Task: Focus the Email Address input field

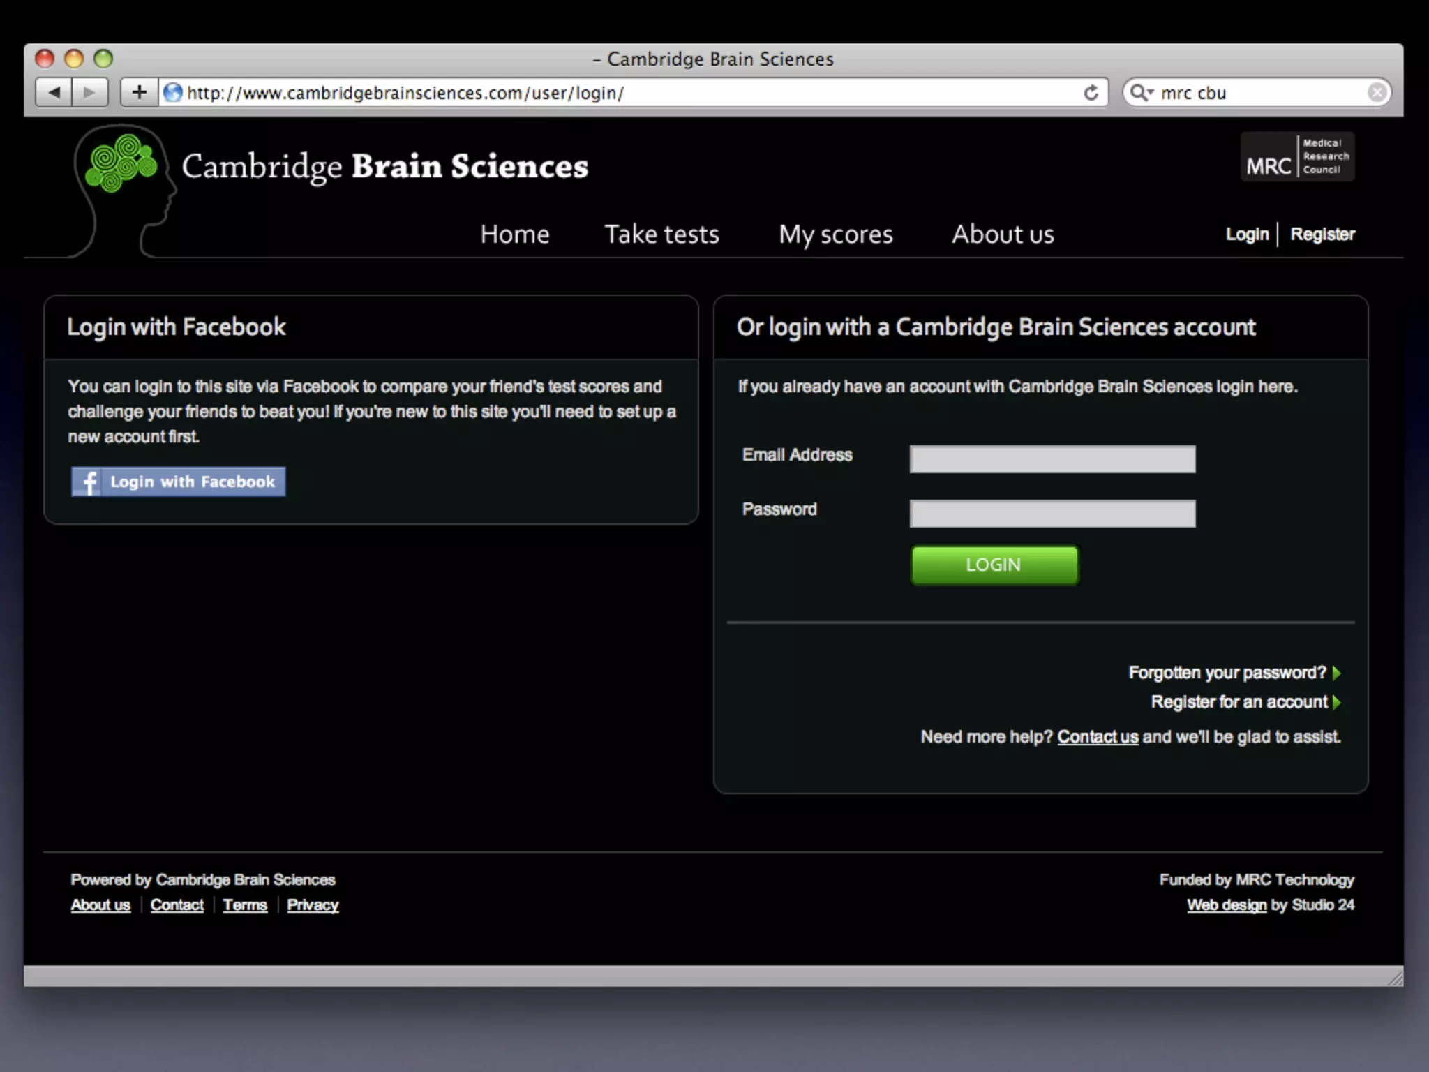Action: coord(1052,459)
